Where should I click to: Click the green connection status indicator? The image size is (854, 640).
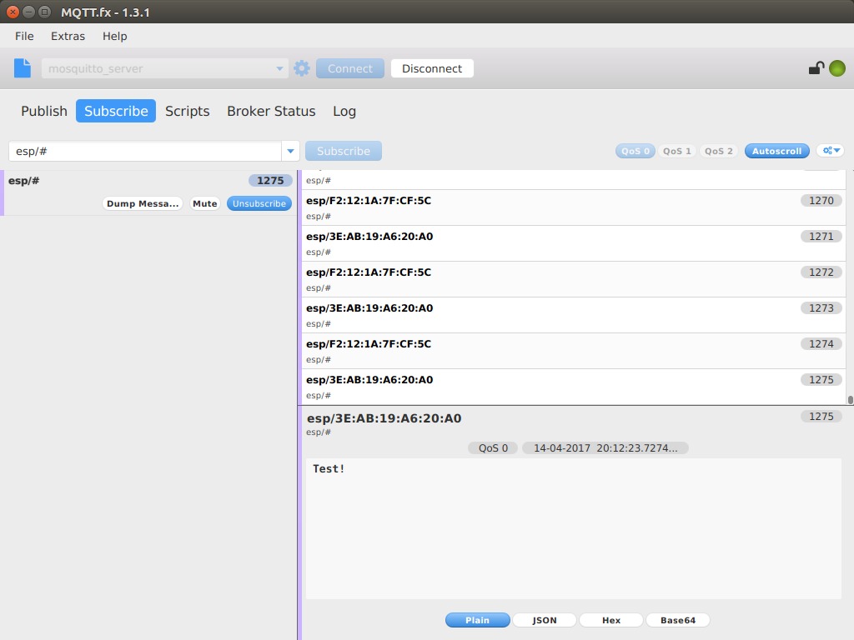coord(837,68)
